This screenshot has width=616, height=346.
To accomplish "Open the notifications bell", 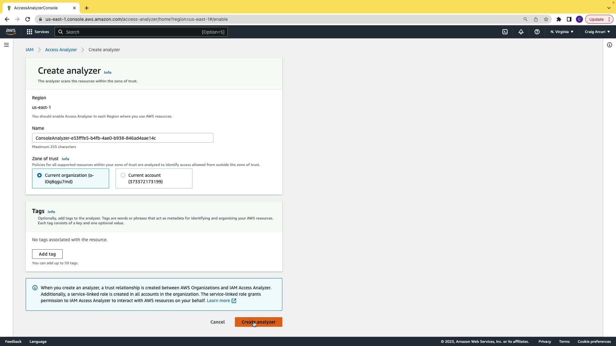I will 521,32.
